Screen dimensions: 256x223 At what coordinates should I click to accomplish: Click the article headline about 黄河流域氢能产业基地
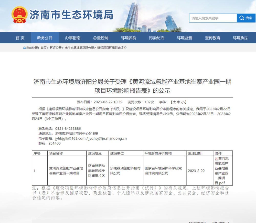tap(132, 86)
